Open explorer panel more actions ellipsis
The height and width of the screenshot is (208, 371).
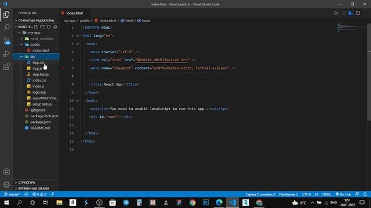(53, 13)
